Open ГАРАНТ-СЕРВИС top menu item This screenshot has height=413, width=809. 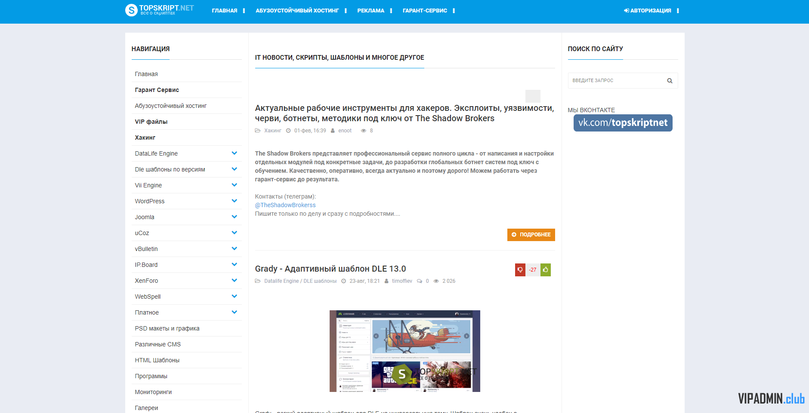(x=425, y=11)
